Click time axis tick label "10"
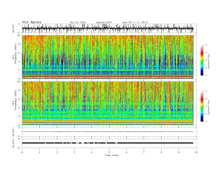This screenshot has height=171, width=221. click(196, 152)
